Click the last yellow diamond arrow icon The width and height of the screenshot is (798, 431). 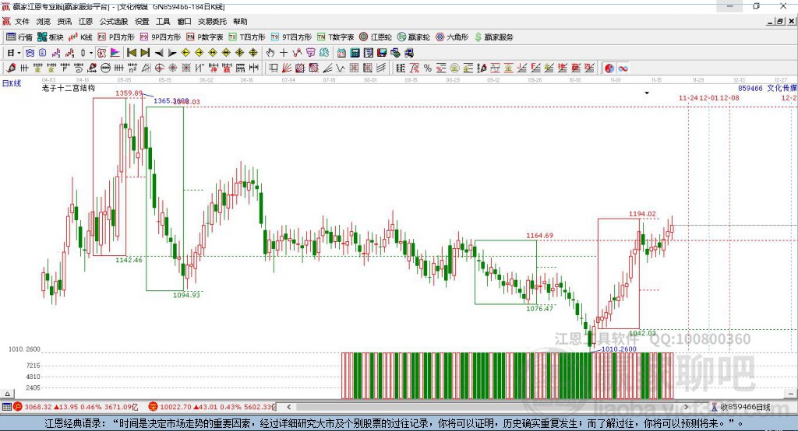click(x=253, y=53)
